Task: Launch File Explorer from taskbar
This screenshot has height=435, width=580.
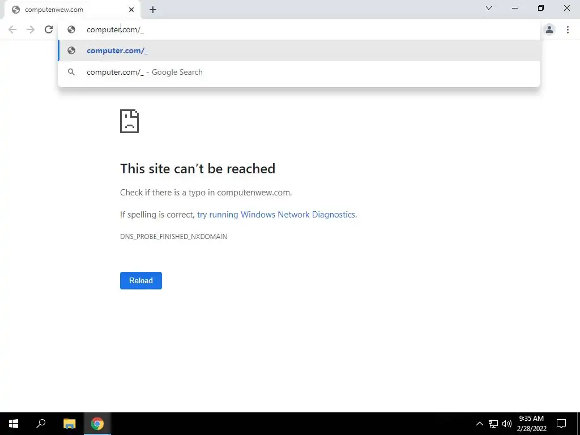Action: [69, 424]
